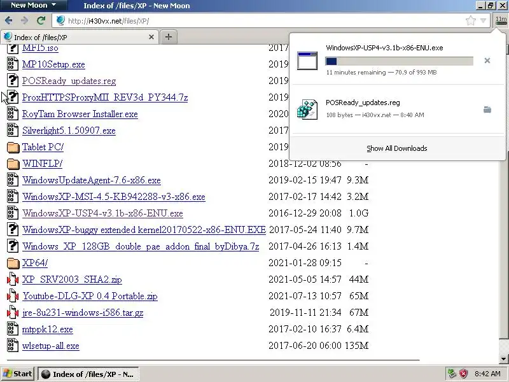Download Windows_XP_128GB double pae addon 7z
Image resolution: width=509 pixels, height=382 pixels.
click(141, 246)
